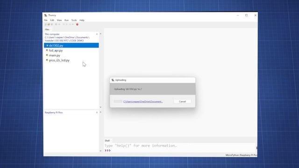This screenshot has width=299, height=168.
Task: Click the This computer heading link
Action: pos(52,34)
